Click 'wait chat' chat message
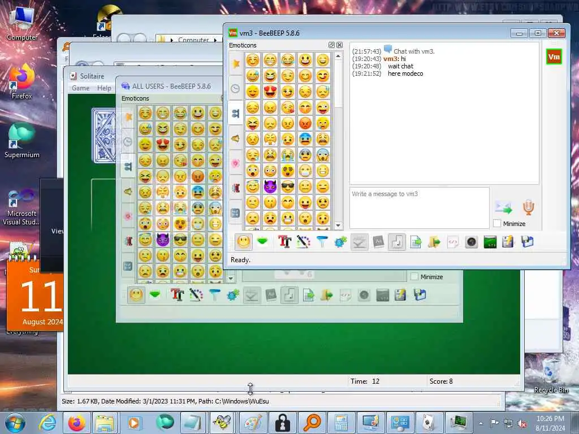The image size is (579, 434). (x=401, y=66)
